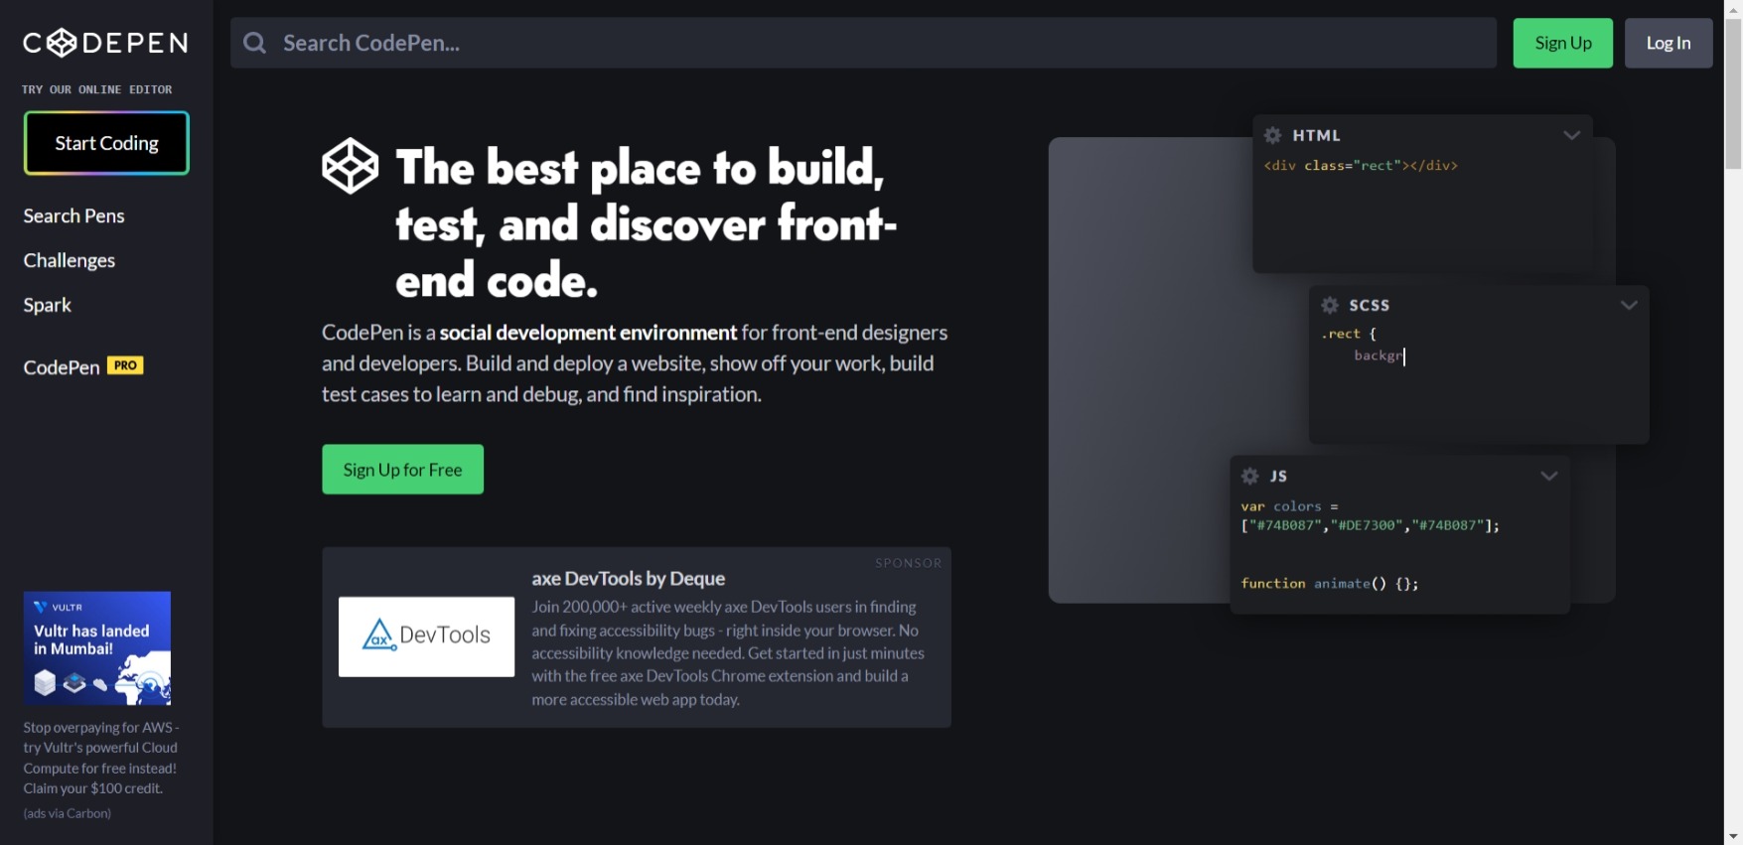
Task: Open Search Pens from the sidebar
Action: tap(74, 215)
